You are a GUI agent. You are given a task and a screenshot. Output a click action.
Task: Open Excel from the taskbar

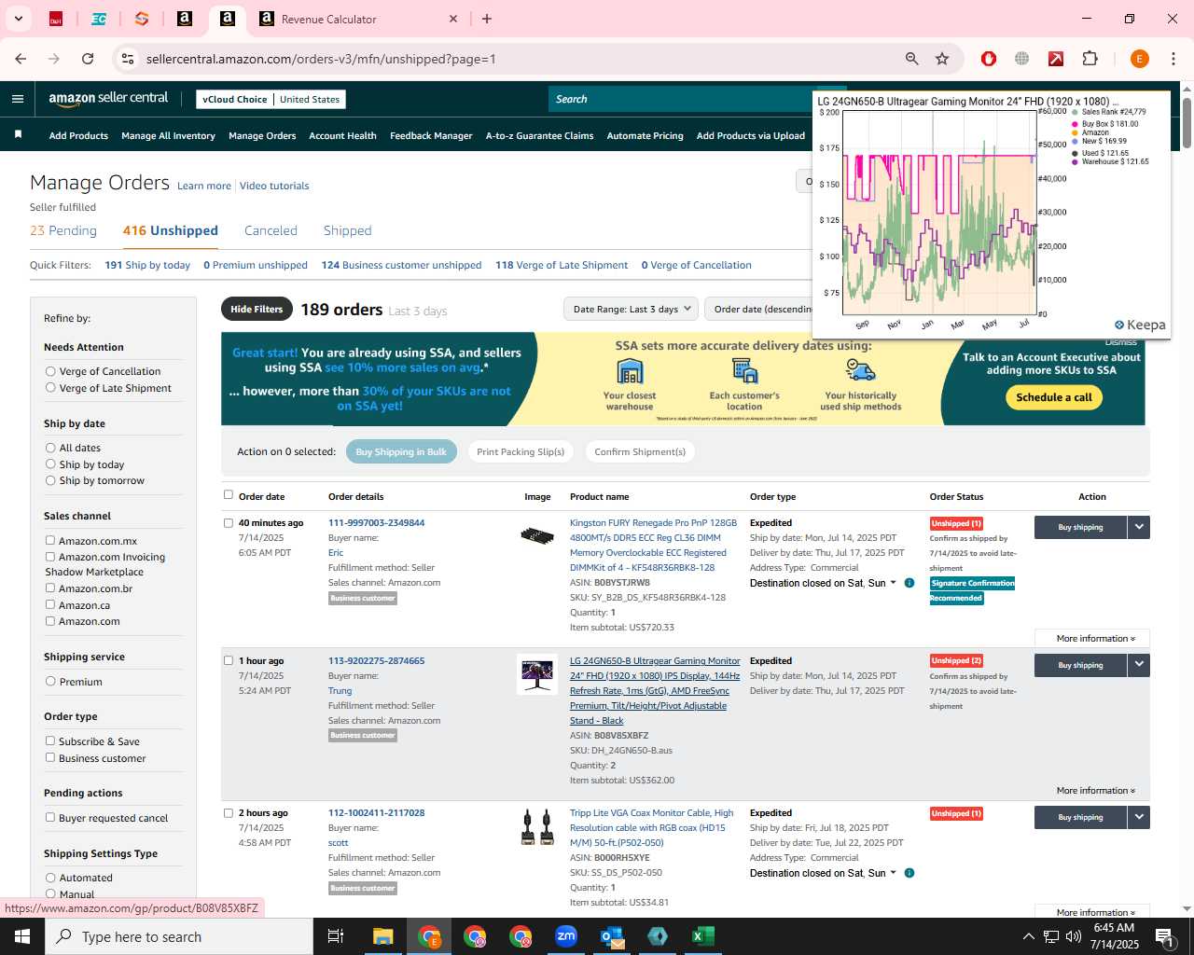[x=703, y=936]
